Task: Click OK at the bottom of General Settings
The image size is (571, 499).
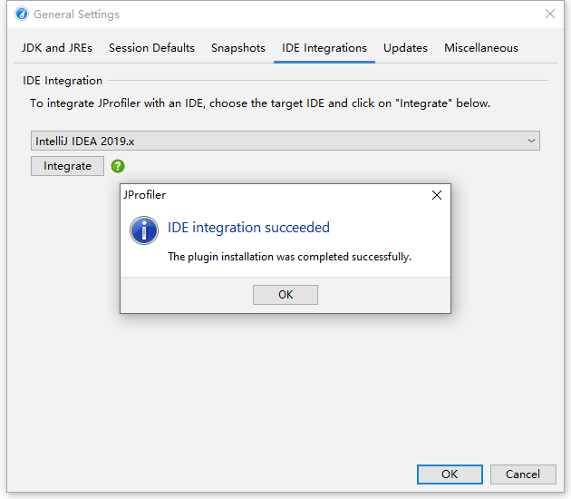Action: coord(450,474)
